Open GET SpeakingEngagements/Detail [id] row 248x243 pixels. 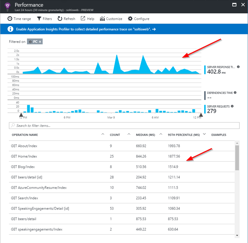point(122,208)
